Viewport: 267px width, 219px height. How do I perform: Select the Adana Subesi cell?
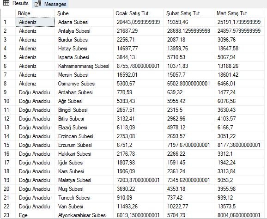(x=84, y=22)
